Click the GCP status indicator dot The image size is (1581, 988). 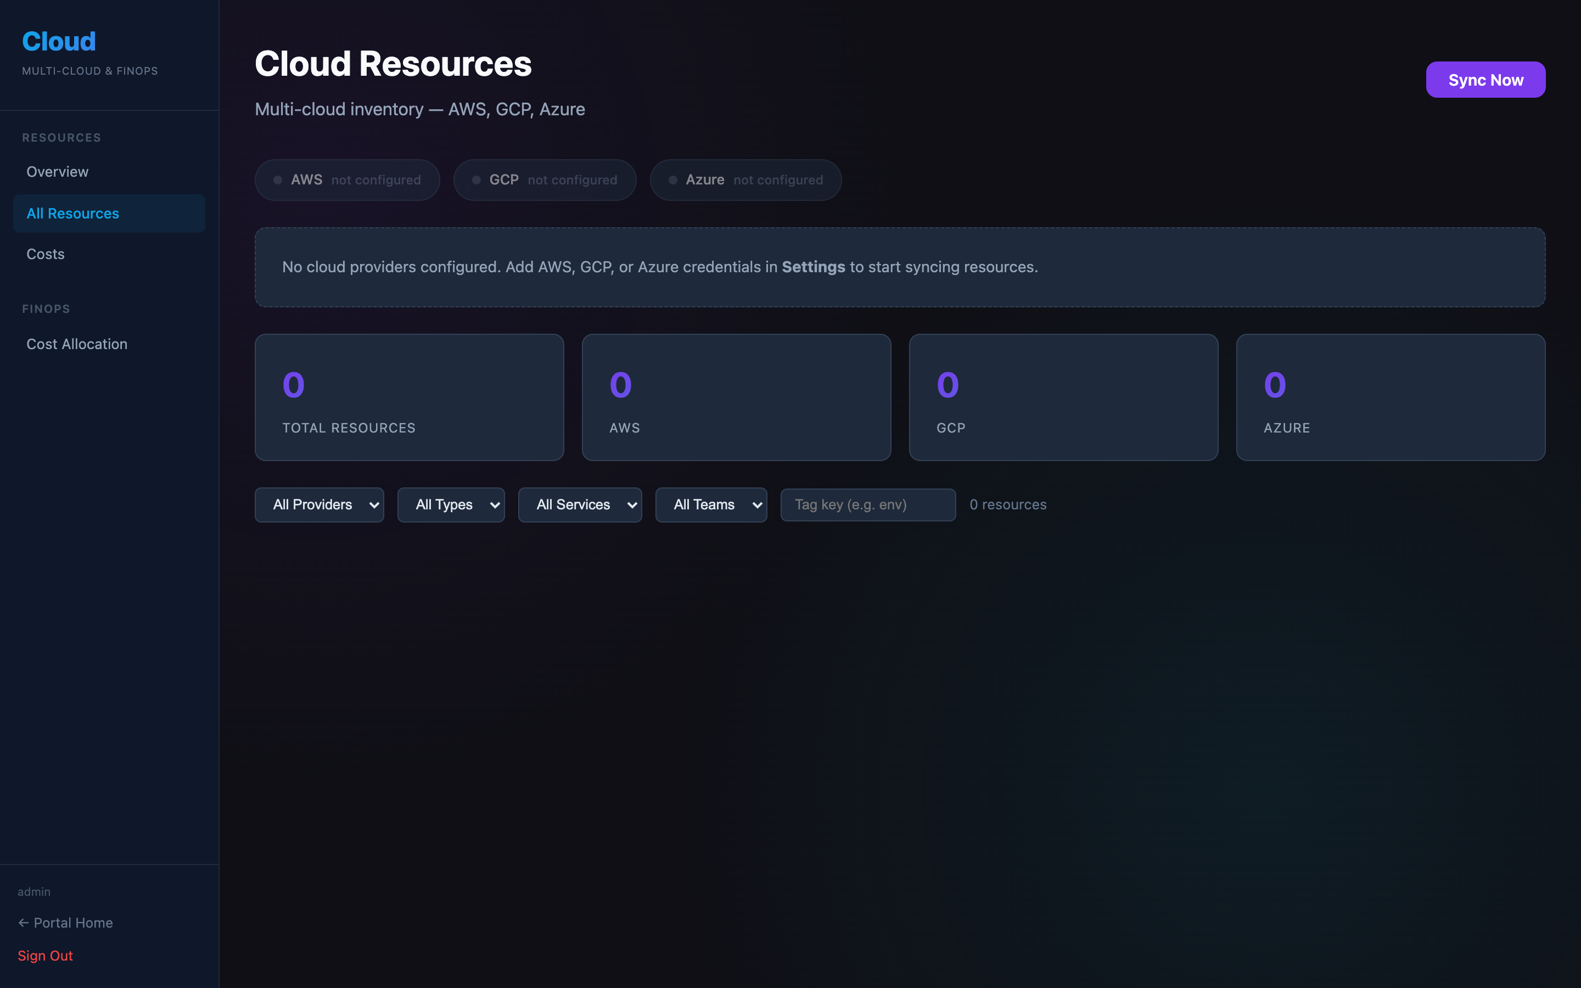click(x=475, y=179)
